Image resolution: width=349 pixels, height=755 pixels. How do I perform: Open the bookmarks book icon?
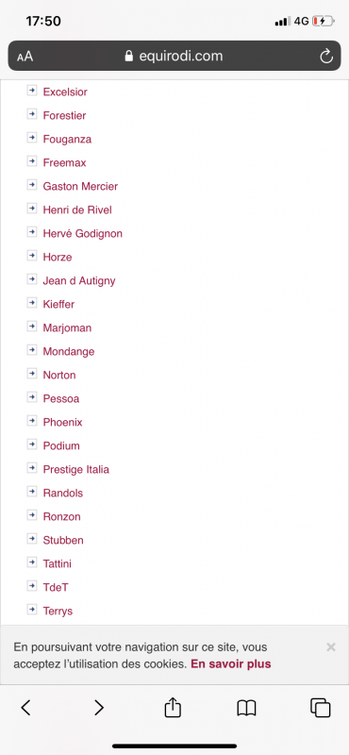[x=246, y=708]
